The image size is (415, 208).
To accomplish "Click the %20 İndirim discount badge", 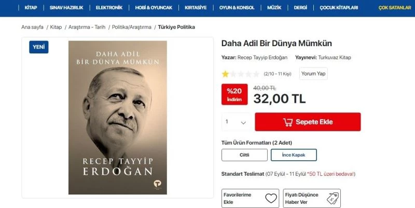I will pos(234,94).
